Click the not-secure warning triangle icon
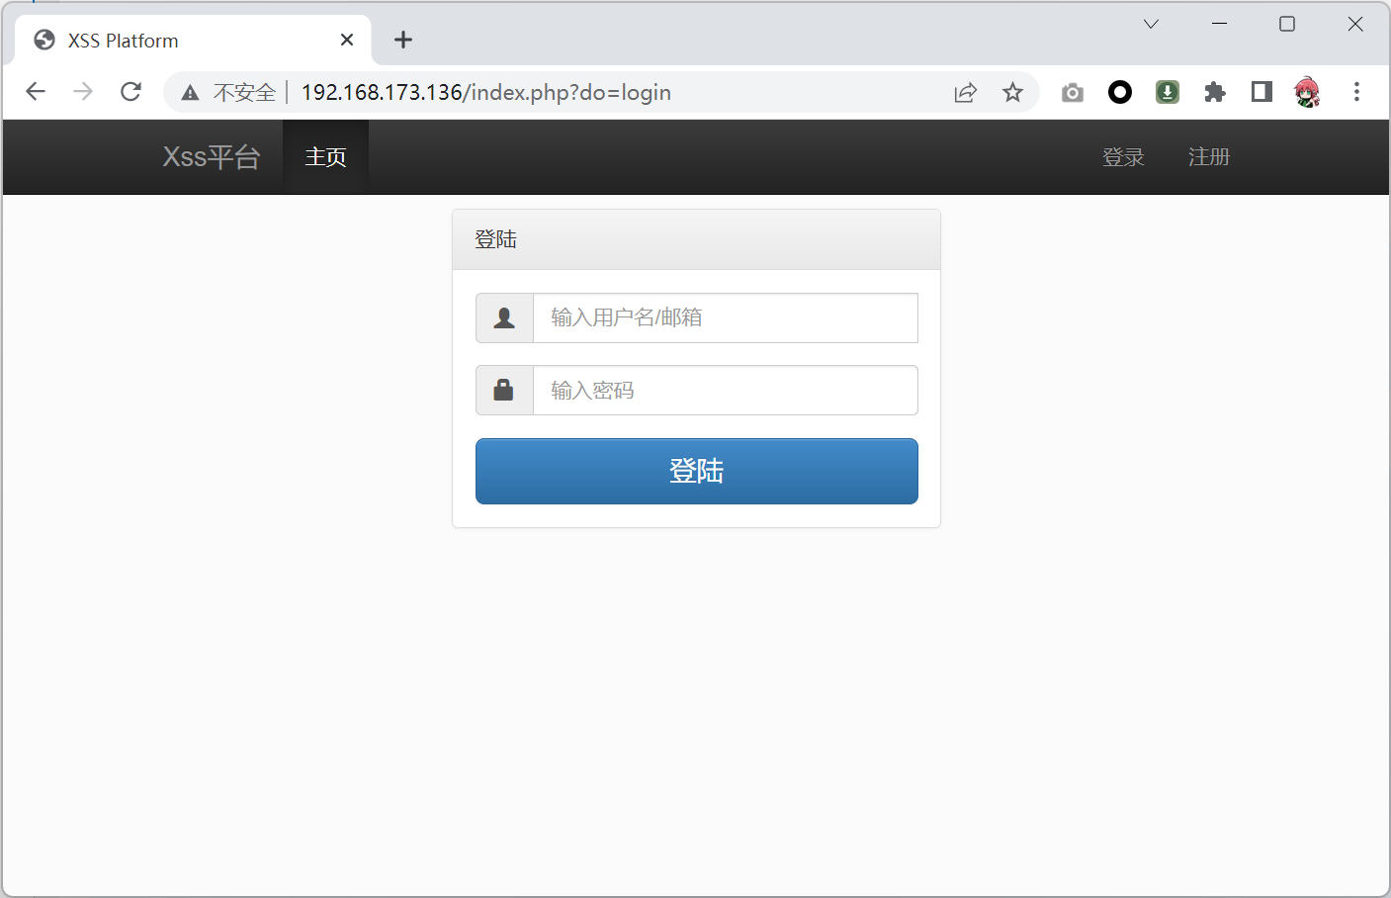 (190, 93)
